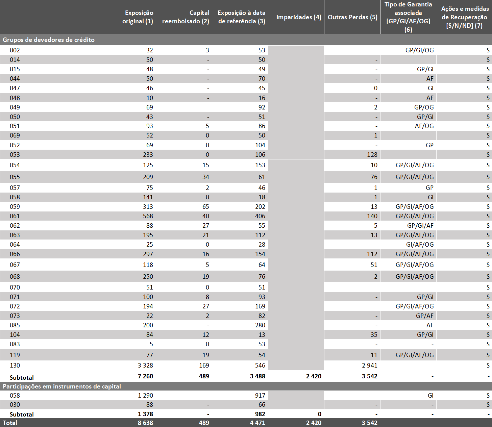The height and width of the screenshot is (427, 492).
Task: Select the value 153 in row 054
Action: coord(260,165)
